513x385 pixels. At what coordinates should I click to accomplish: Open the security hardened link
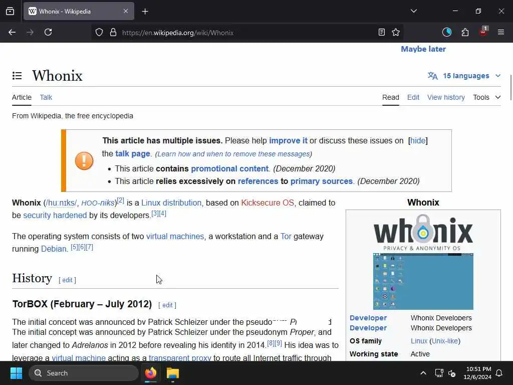(x=55, y=216)
